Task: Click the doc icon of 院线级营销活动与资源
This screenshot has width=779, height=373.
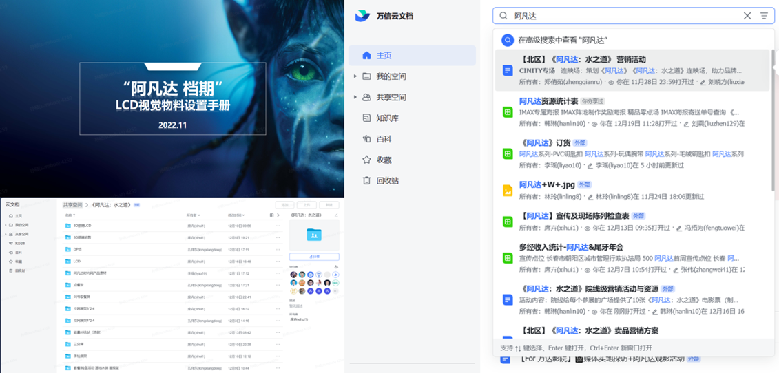Action: click(x=507, y=300)
